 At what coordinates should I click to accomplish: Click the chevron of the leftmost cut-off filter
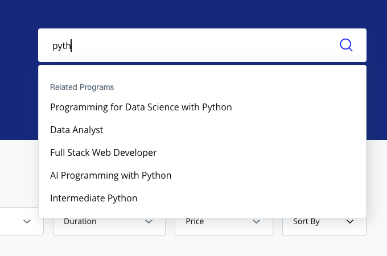pos(27,221)
